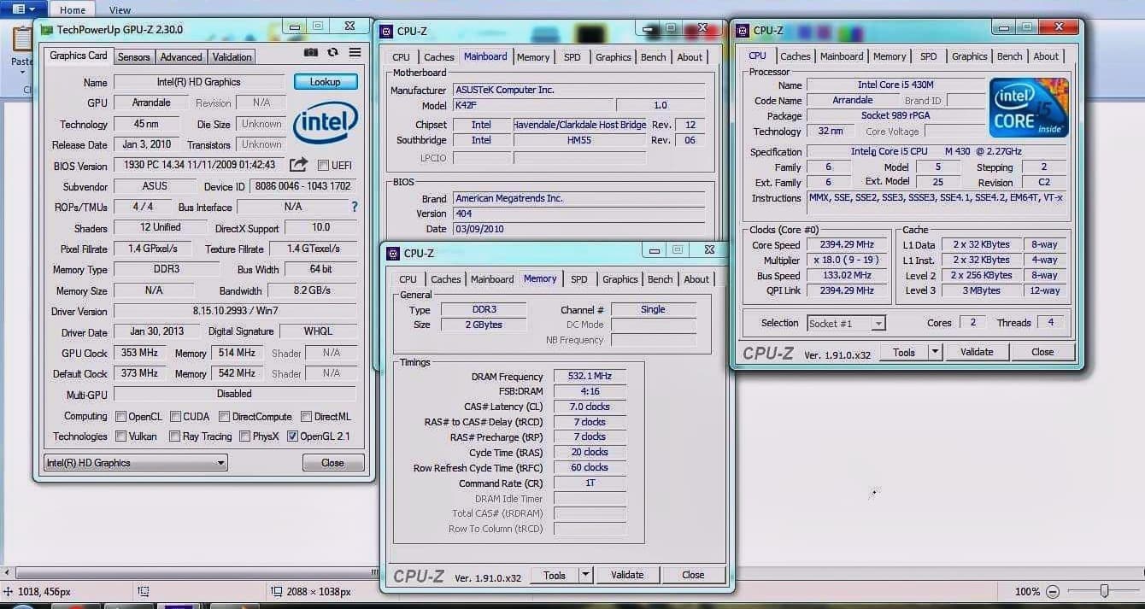Expand the Socket #1 selection dropdown

coord(878,323)
